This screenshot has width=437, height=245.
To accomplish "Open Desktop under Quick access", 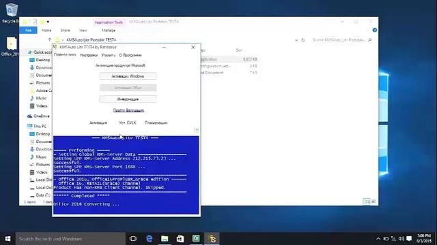I will 40,60.
